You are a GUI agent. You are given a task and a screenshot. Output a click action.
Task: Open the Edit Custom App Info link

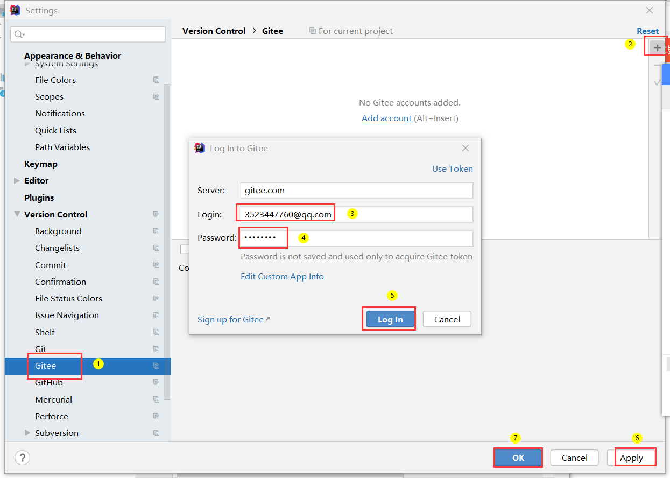coord(282,276)
